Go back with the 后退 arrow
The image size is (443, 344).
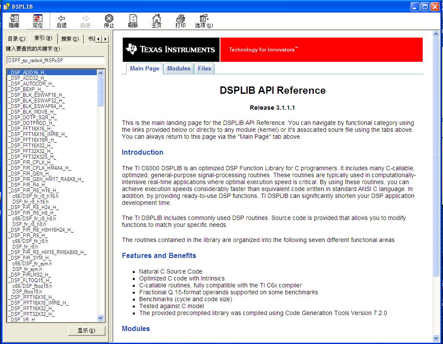62,21
